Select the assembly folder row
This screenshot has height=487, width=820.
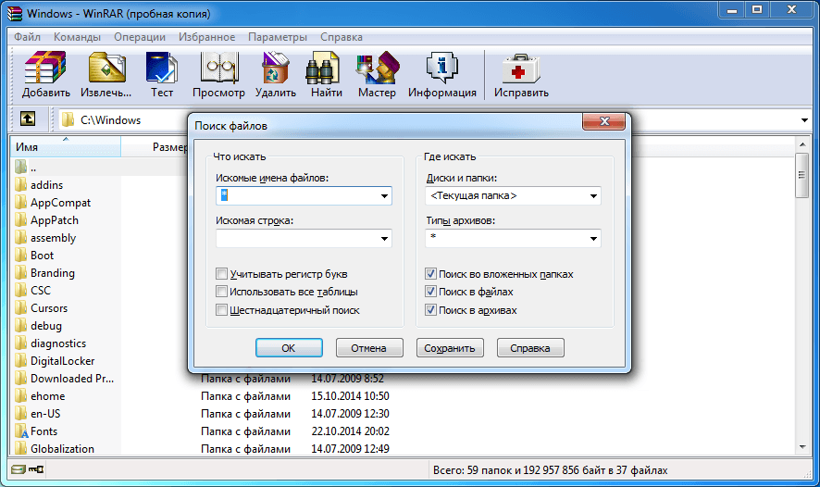tap(53, 238)
